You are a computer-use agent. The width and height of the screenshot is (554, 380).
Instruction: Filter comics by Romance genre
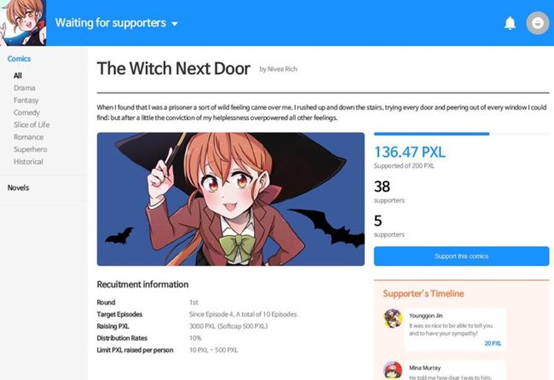pyautogui.click(x=29, y=137)
